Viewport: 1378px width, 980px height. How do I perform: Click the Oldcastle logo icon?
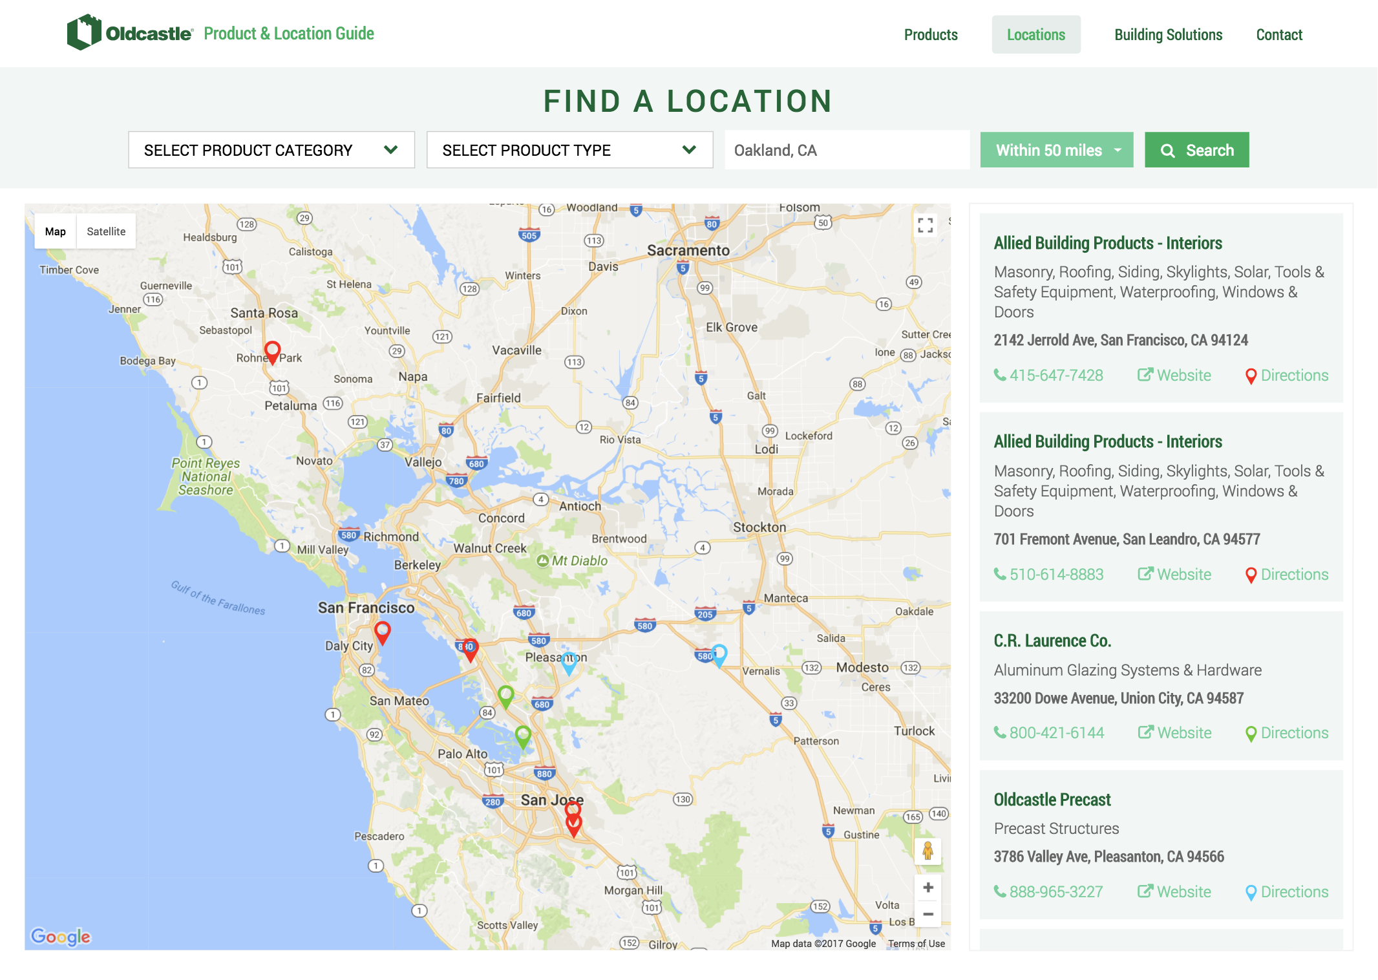84,32
